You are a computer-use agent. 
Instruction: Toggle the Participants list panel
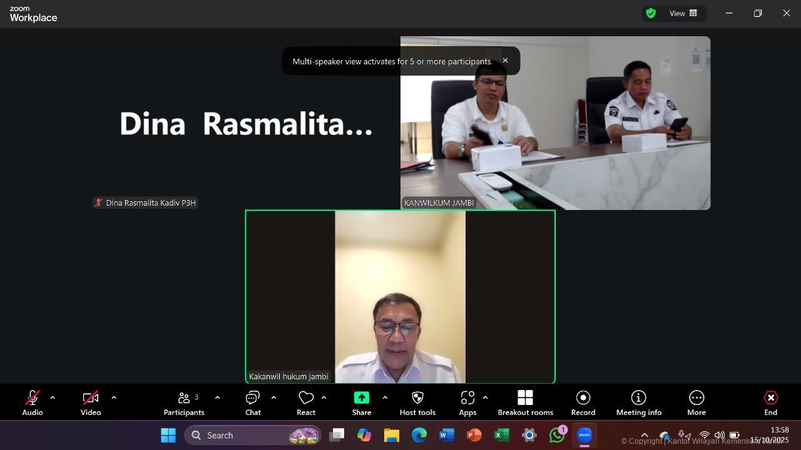pyautogui.click(x=184, y=403)
